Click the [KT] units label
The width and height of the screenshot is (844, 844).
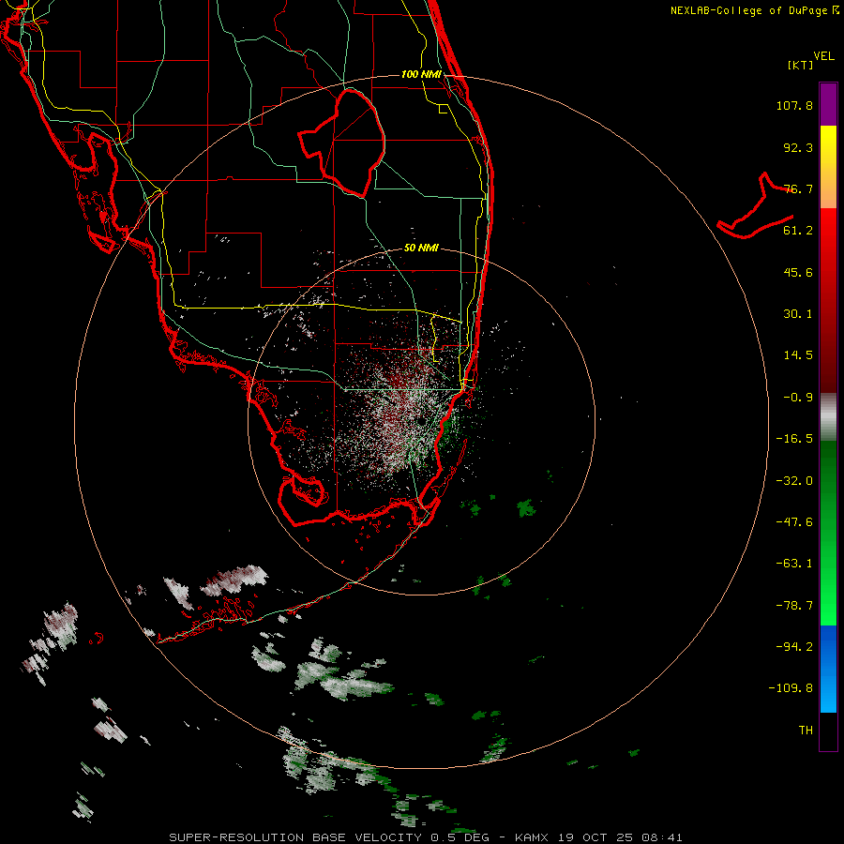(800, 65)
